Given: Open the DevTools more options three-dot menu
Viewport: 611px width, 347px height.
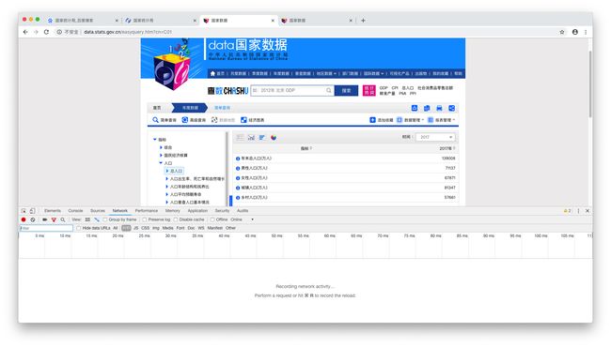Looking at the screenshot, I should tap(578, 211).
